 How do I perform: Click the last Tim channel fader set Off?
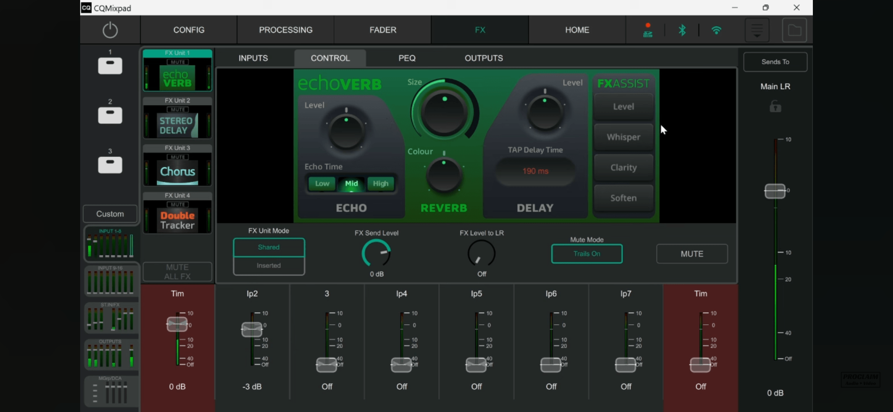(700, 365)
